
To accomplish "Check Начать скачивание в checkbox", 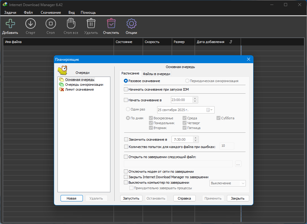I will pyautogui.click(x=126, y=100).
